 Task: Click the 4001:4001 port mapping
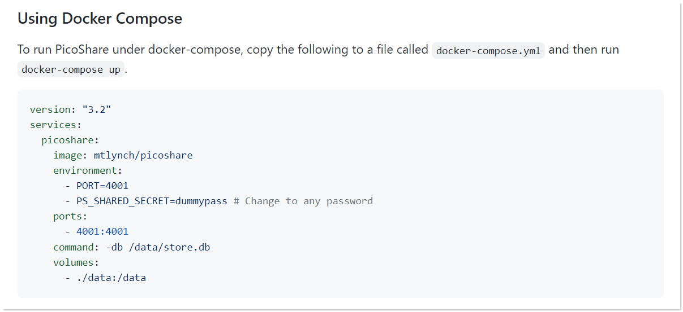click(x=102, y=231)
